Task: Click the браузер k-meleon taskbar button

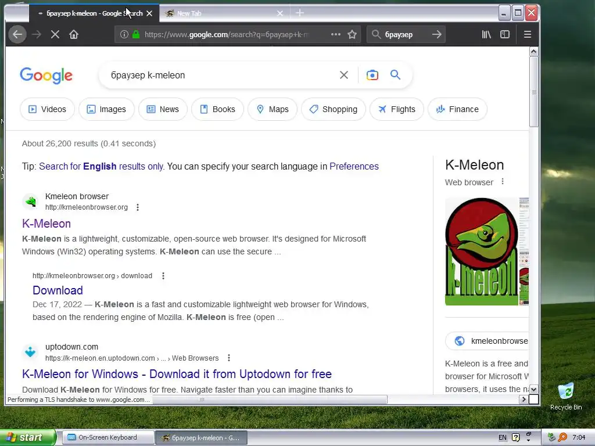Action: [x=202, y=438]
